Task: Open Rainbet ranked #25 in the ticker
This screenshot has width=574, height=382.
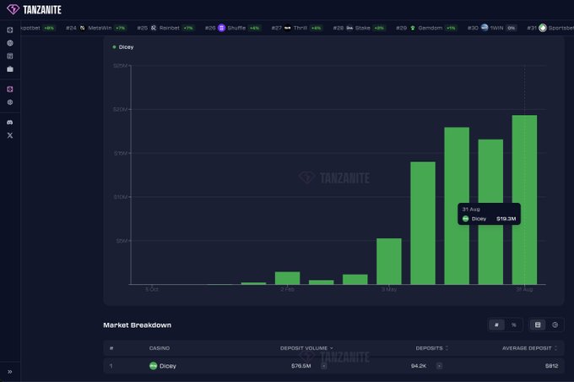Action: click(x=165, y=28)
